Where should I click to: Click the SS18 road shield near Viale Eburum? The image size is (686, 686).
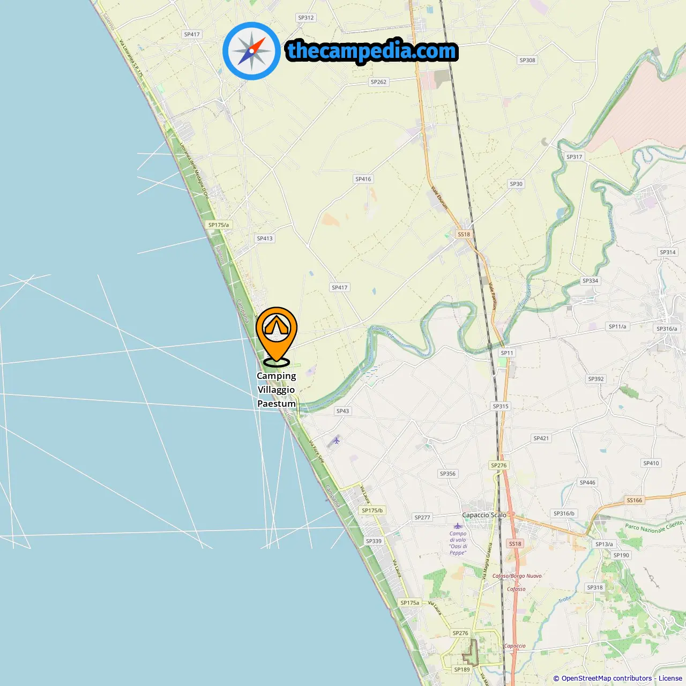464,234
